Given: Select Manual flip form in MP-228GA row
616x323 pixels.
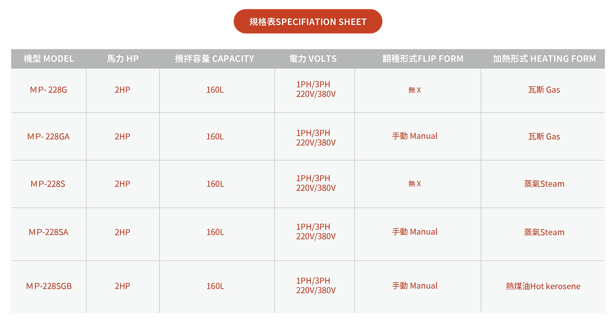Looking at the screenshot, I should pyautogui.click(x=415, y=136).
